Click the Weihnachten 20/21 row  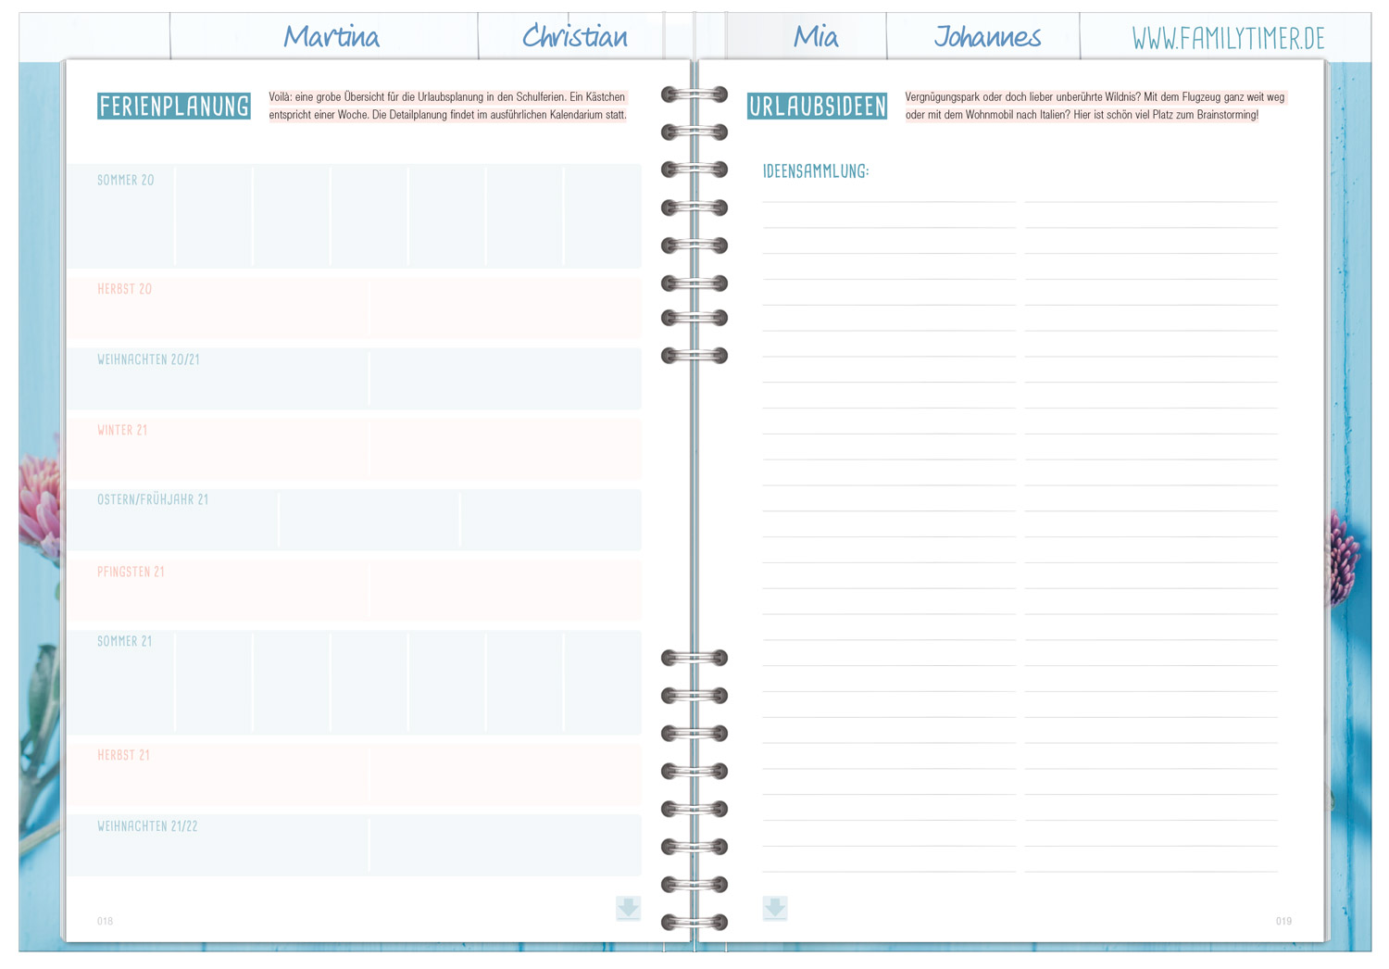click(x=354, y=379)
